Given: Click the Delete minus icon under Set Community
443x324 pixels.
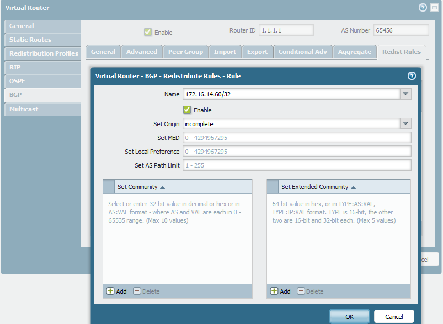Looking at the screenshot, I should pyautogui.click(x=136, y=291).
